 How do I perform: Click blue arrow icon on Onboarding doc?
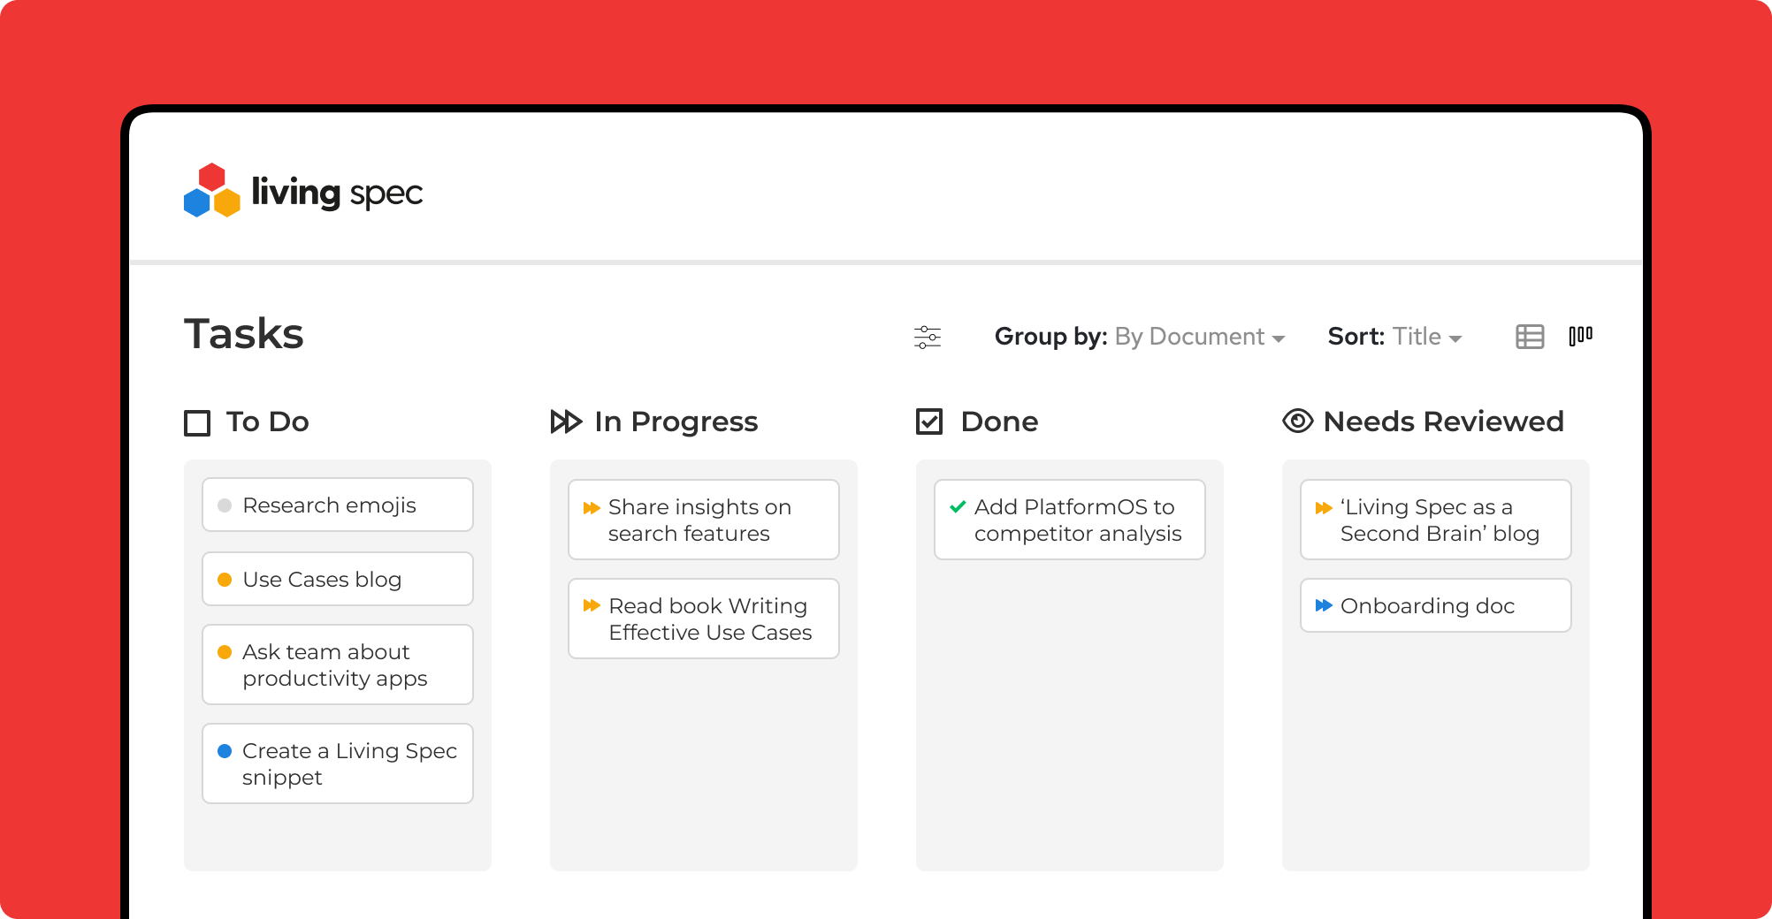coord(1324,605)
